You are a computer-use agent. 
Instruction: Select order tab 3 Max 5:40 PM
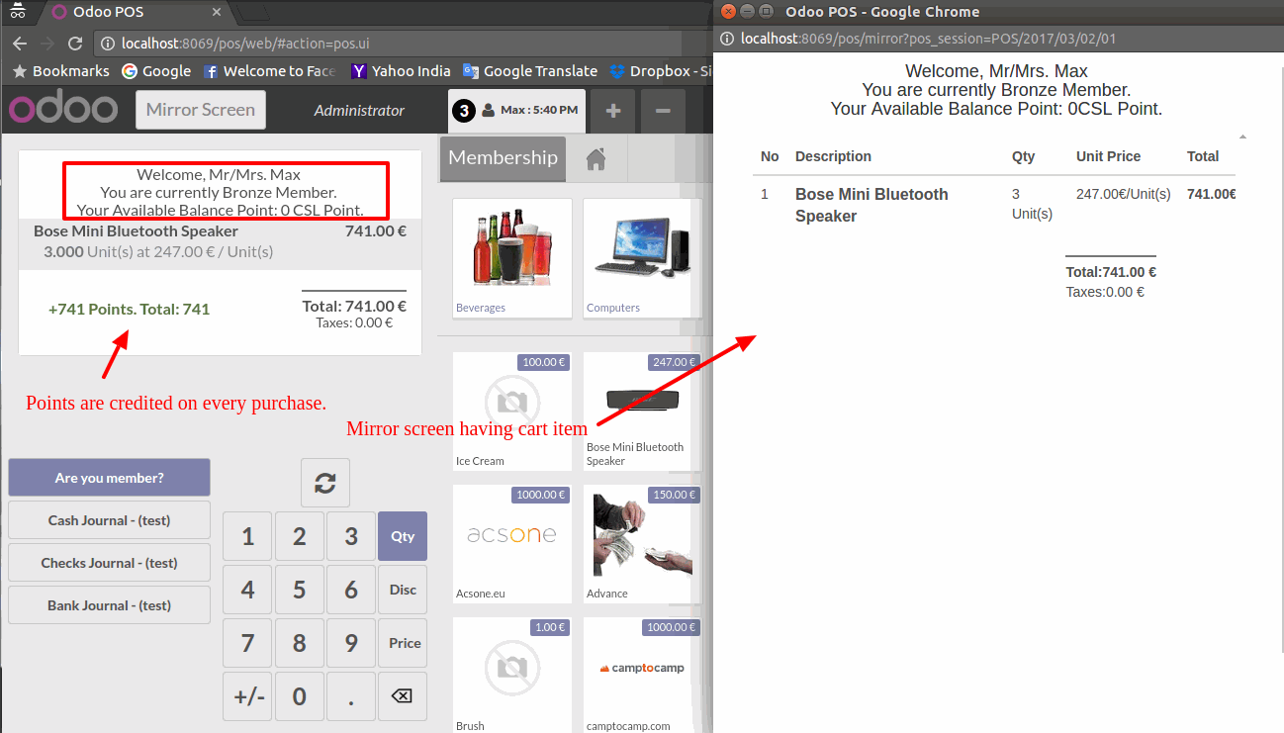click(517, 111)
